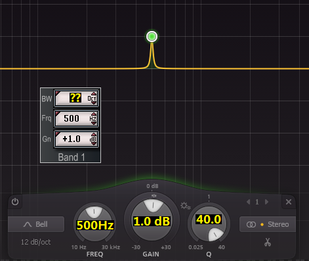Click the 0.025 Q range label

point(196,247)
